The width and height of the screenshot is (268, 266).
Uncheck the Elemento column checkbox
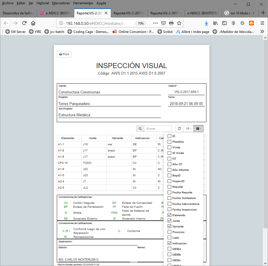(169, 215)
